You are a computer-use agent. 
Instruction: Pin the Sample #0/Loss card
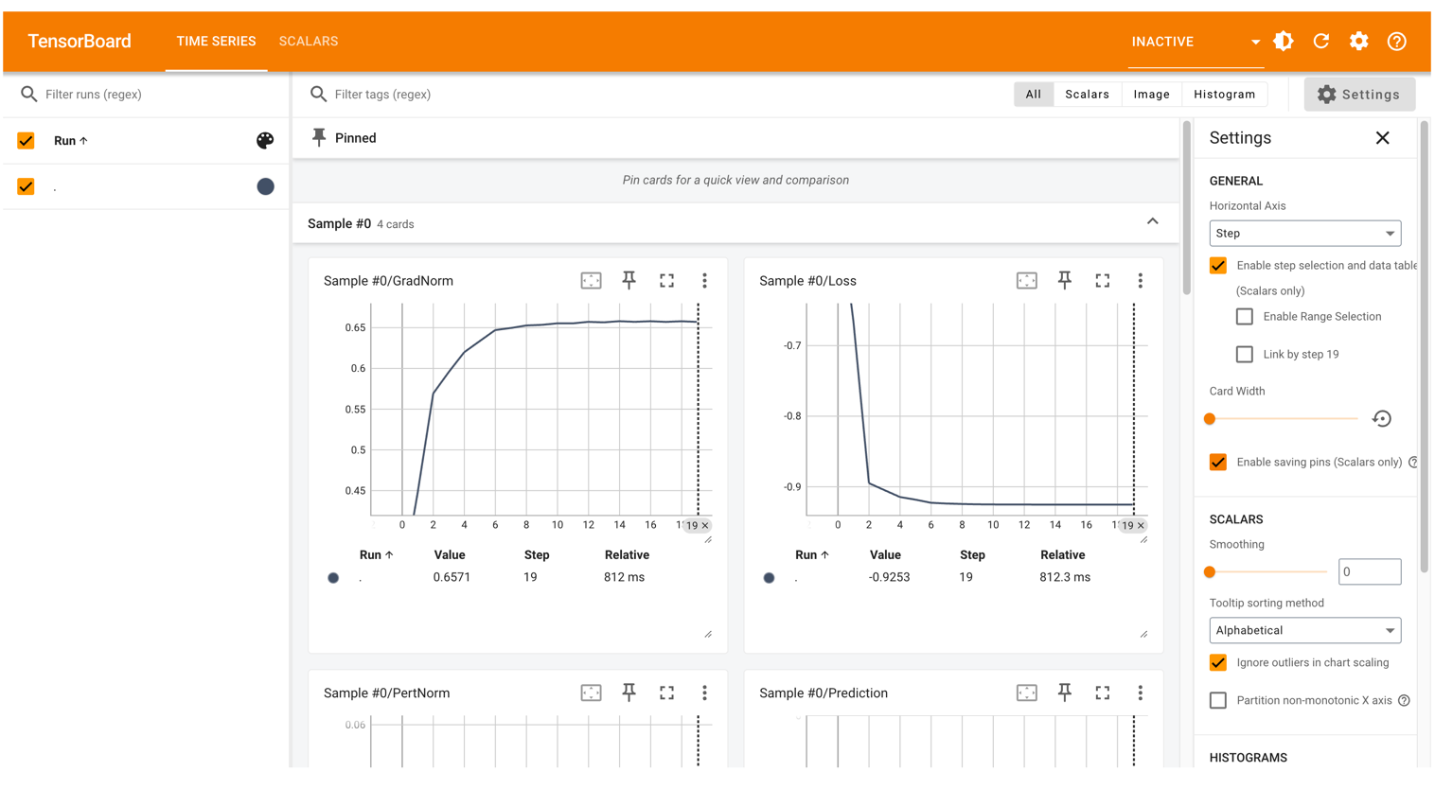pyautogui.click(x=1065, y=281)
